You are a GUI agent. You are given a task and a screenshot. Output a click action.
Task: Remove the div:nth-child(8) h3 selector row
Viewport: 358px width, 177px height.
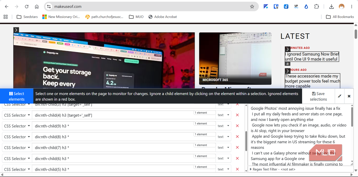tap(237, 137)
